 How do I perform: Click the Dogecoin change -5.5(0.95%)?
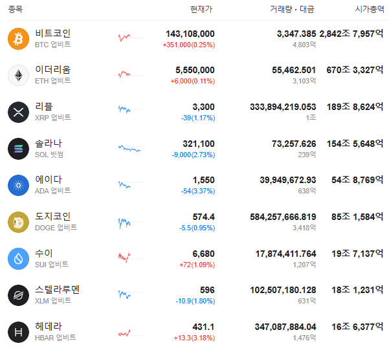(197, 228)
